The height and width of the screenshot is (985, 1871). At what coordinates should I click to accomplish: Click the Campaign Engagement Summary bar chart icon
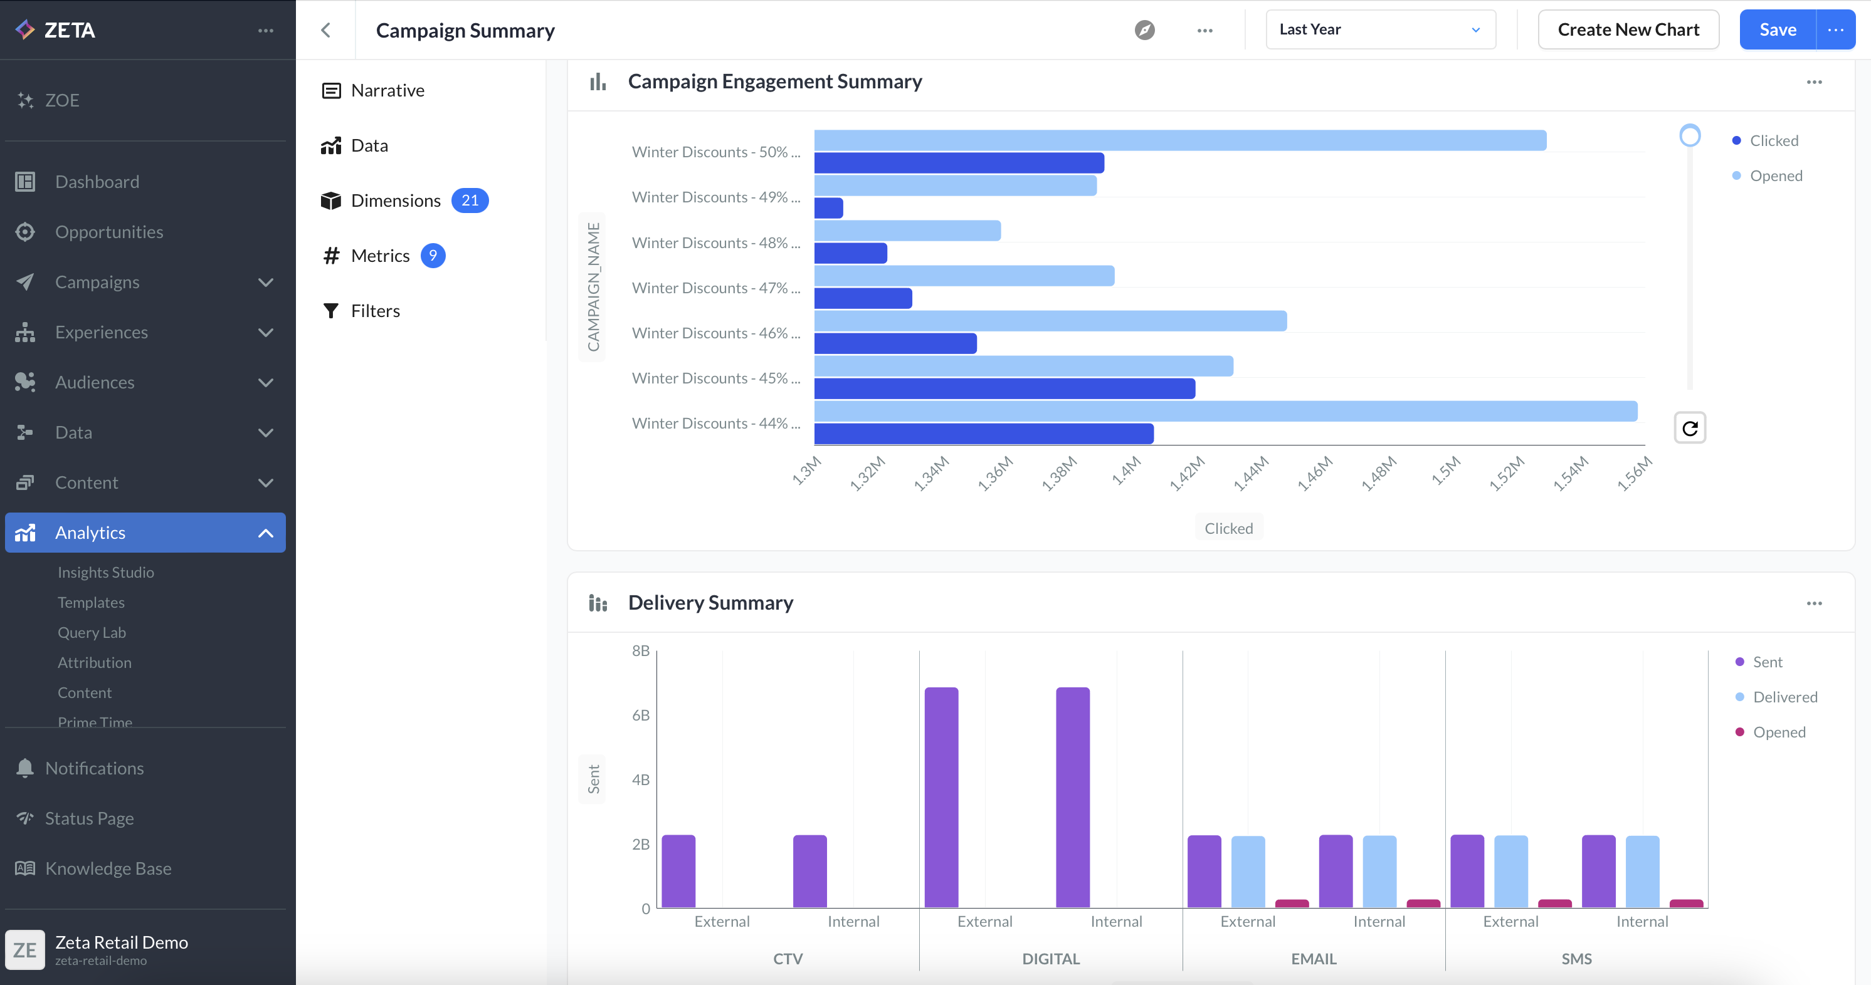coord(598,82)
